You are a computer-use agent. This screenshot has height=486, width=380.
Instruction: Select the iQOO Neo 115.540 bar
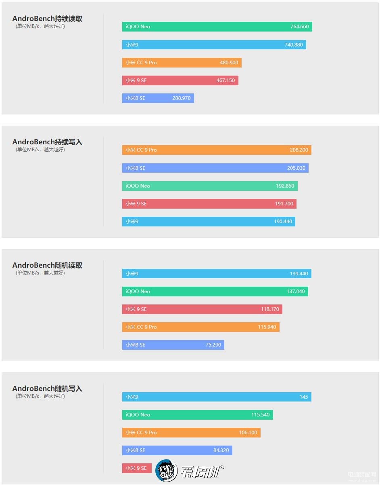coord(198,415)
